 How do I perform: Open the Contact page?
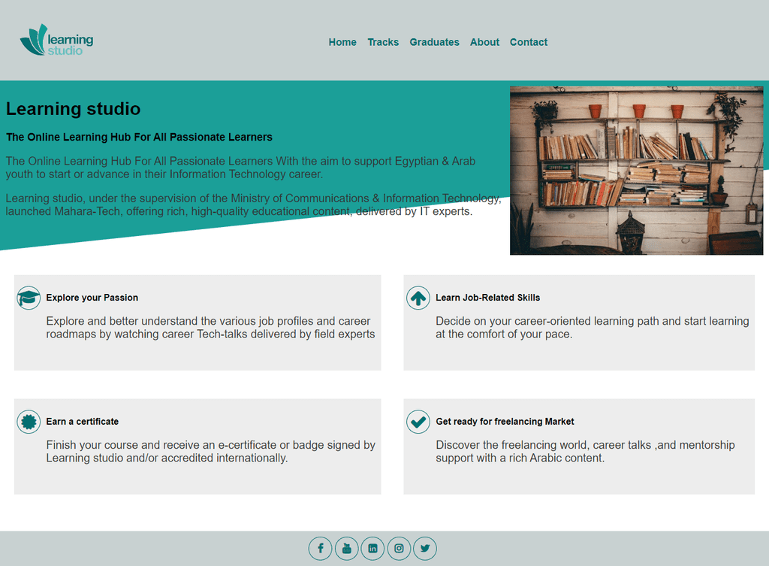pos(529,42)
